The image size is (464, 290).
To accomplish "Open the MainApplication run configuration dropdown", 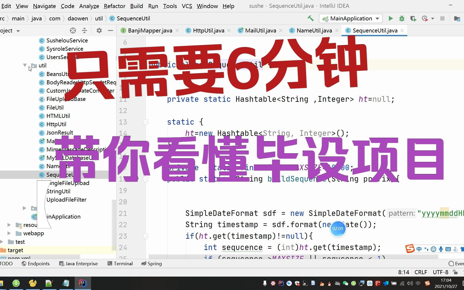I will pos(377,18).
